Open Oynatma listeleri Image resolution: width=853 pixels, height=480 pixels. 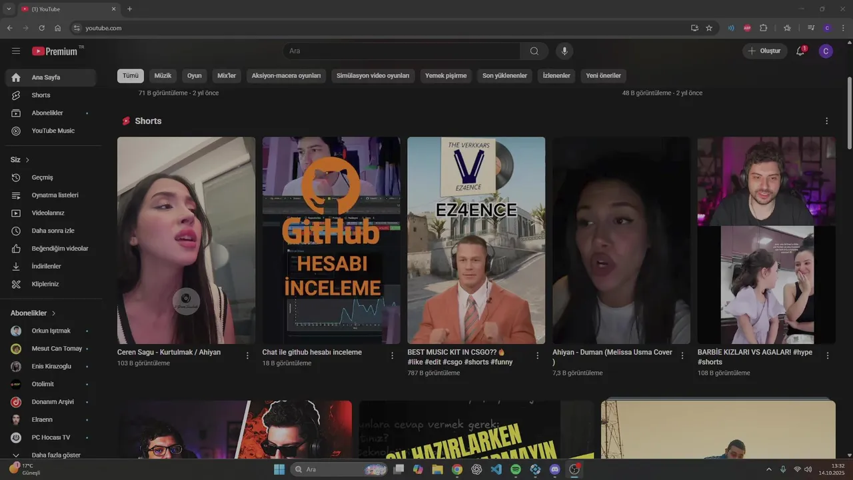click(x=51, y=195)
